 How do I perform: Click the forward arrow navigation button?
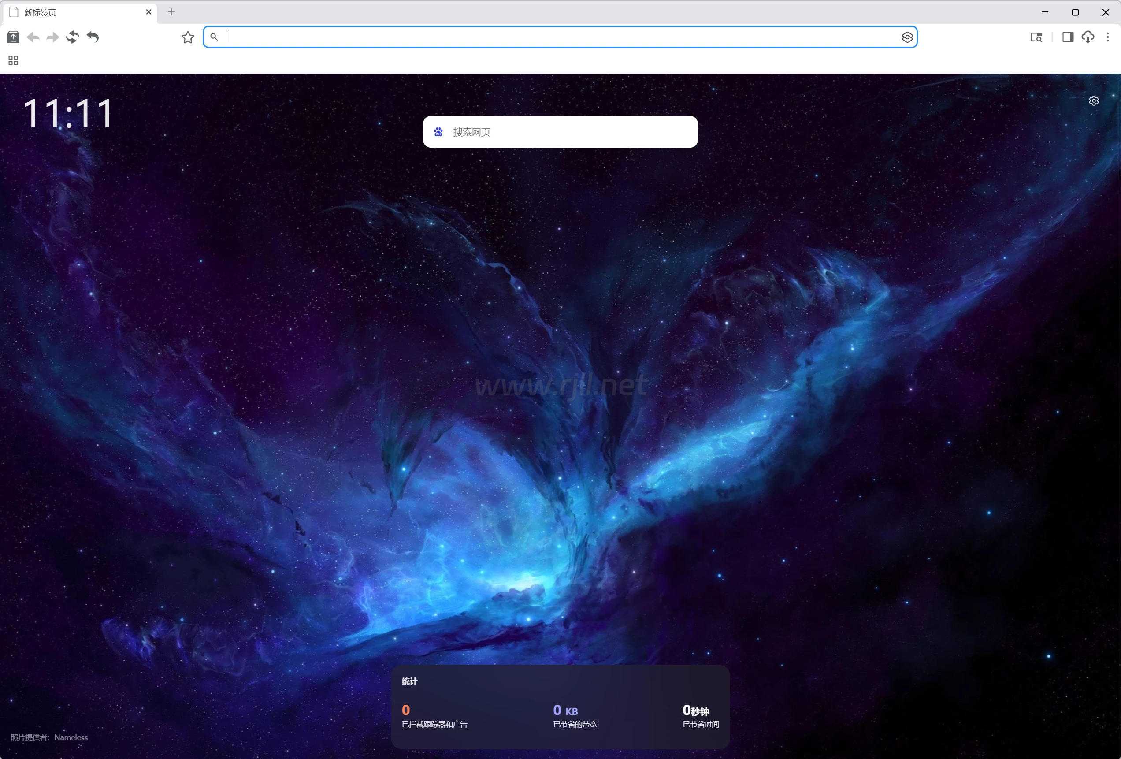coord(52,37)
